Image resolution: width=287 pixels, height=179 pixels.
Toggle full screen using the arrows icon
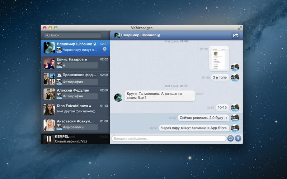coord(240,28)
